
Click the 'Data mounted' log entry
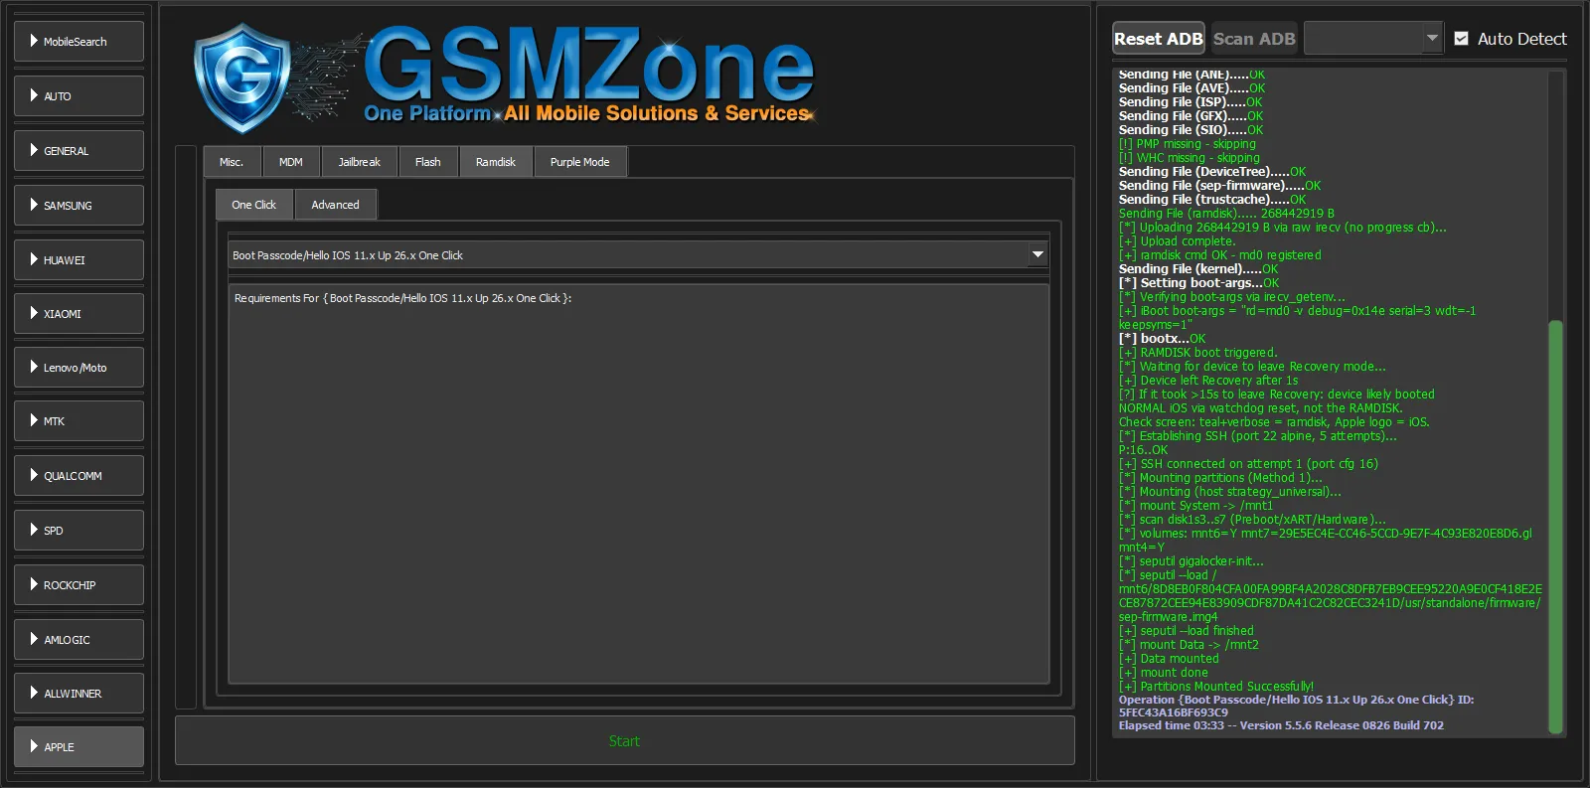tap(1169, 659)
